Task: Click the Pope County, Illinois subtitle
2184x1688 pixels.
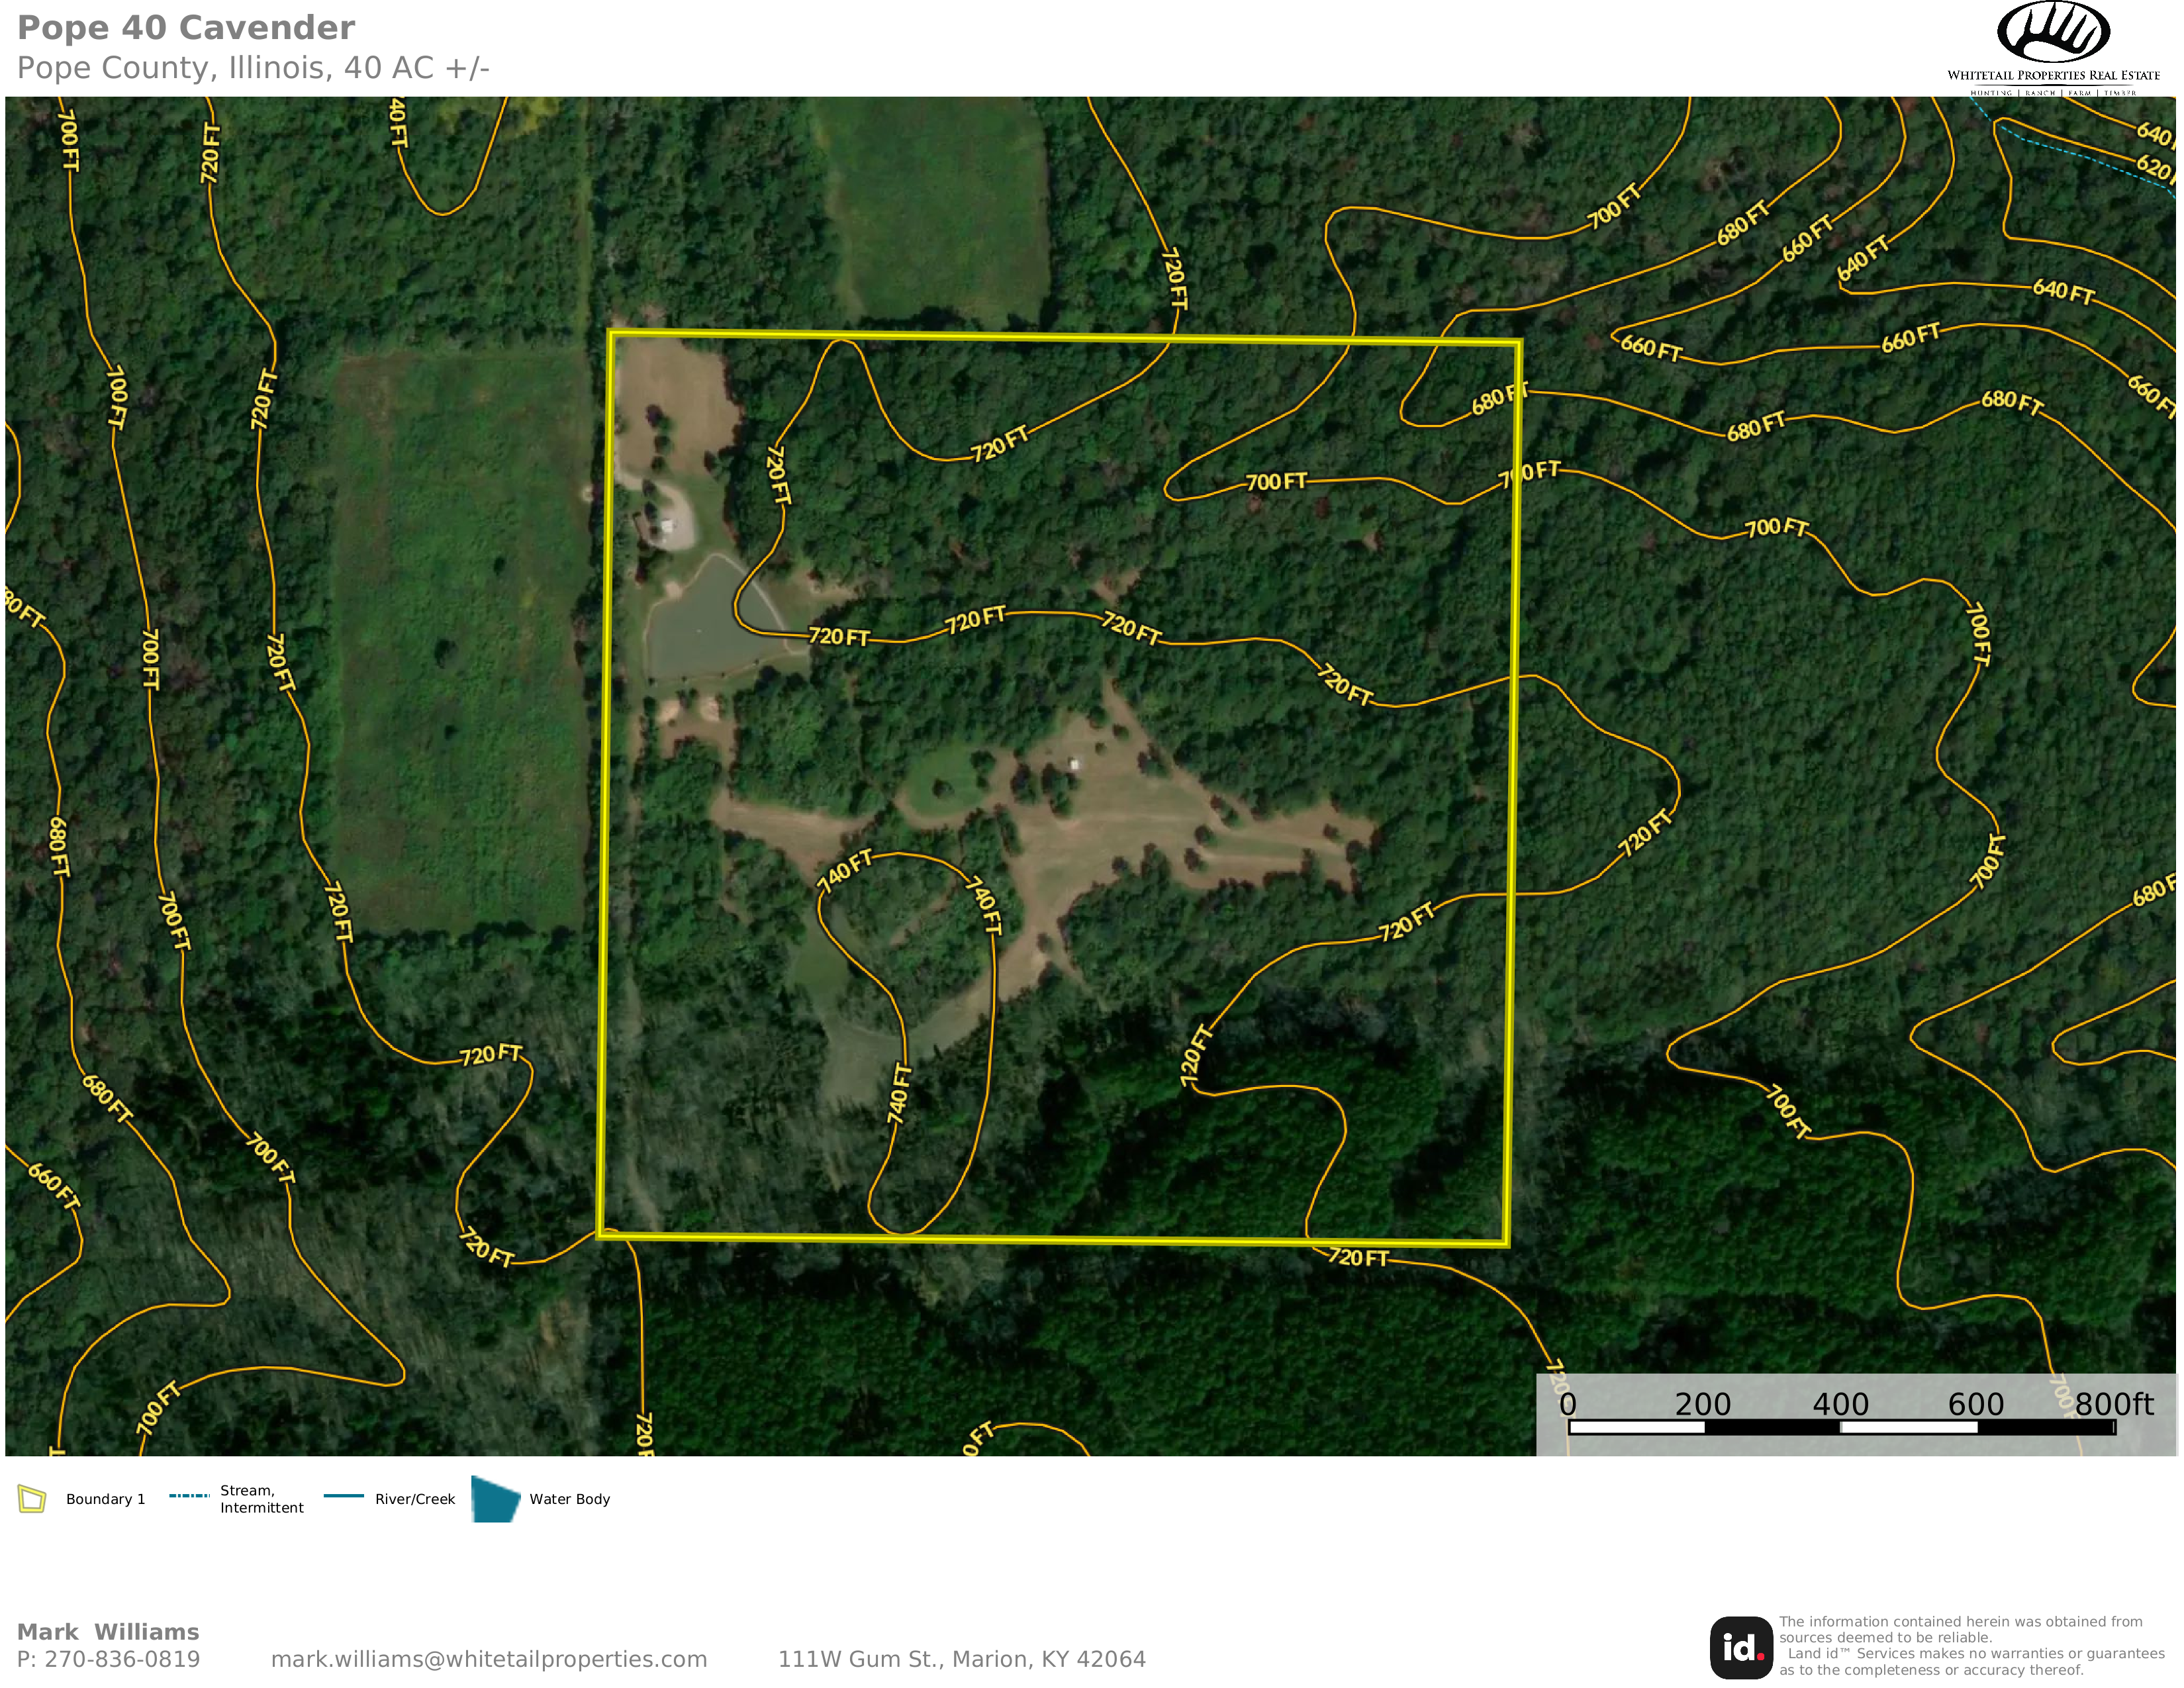Action: coord(253,68)
